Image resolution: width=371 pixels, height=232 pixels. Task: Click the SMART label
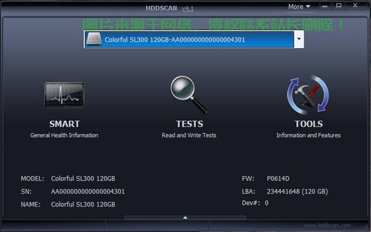click(x=64, y=124)
